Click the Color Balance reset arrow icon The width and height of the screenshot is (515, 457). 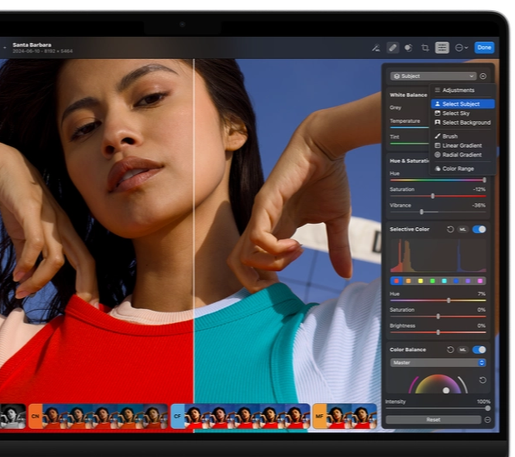450,350
